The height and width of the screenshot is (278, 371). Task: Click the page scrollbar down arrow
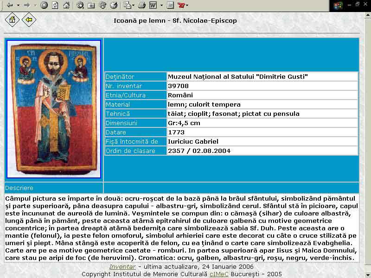(368, 274)
